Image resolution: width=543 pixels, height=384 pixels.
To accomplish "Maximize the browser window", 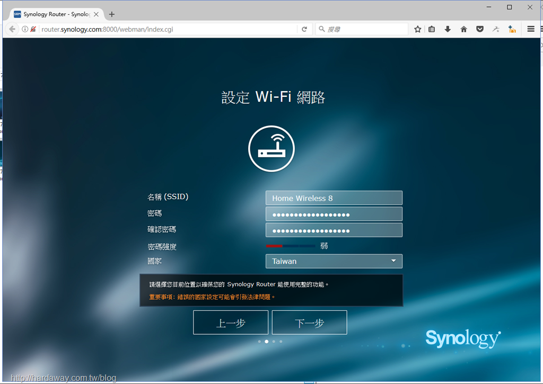I will (510, 7).
